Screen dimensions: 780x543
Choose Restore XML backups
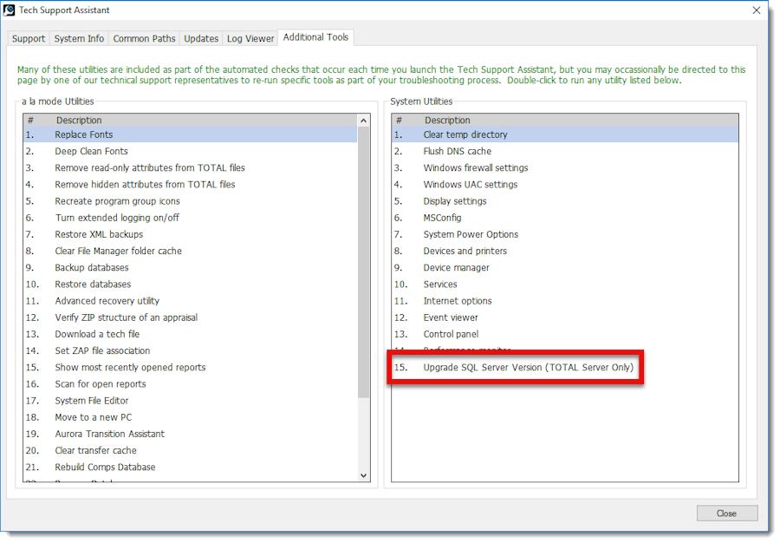(x=190, y=234)
